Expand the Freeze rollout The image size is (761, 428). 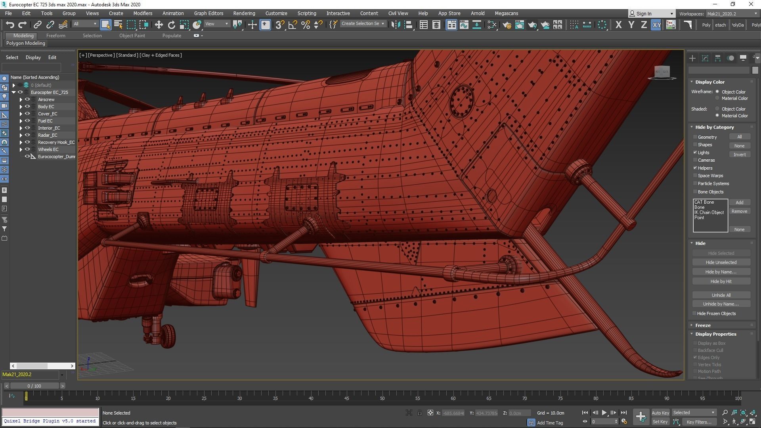(x=703, y=325)
